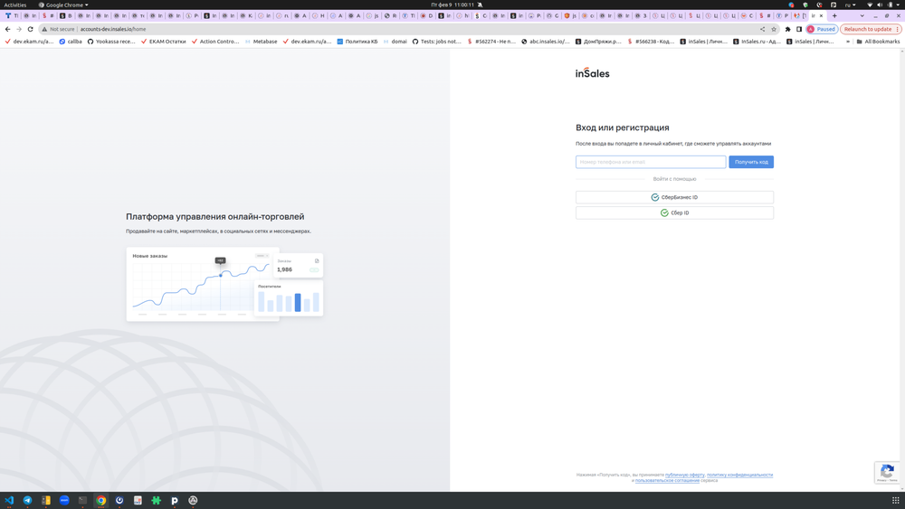Open the Metabase bookmark
The height and width of the screenshot is (509, 905).
point(261,42)
